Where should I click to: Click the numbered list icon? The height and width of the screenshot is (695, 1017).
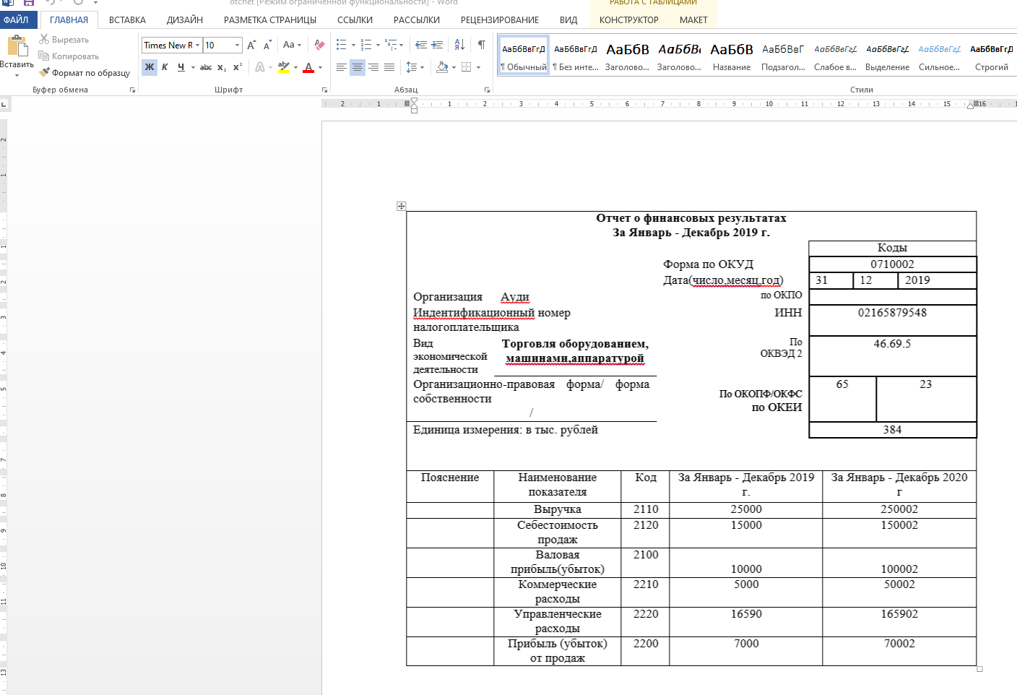pyautogui.click(x=366, y=45)
